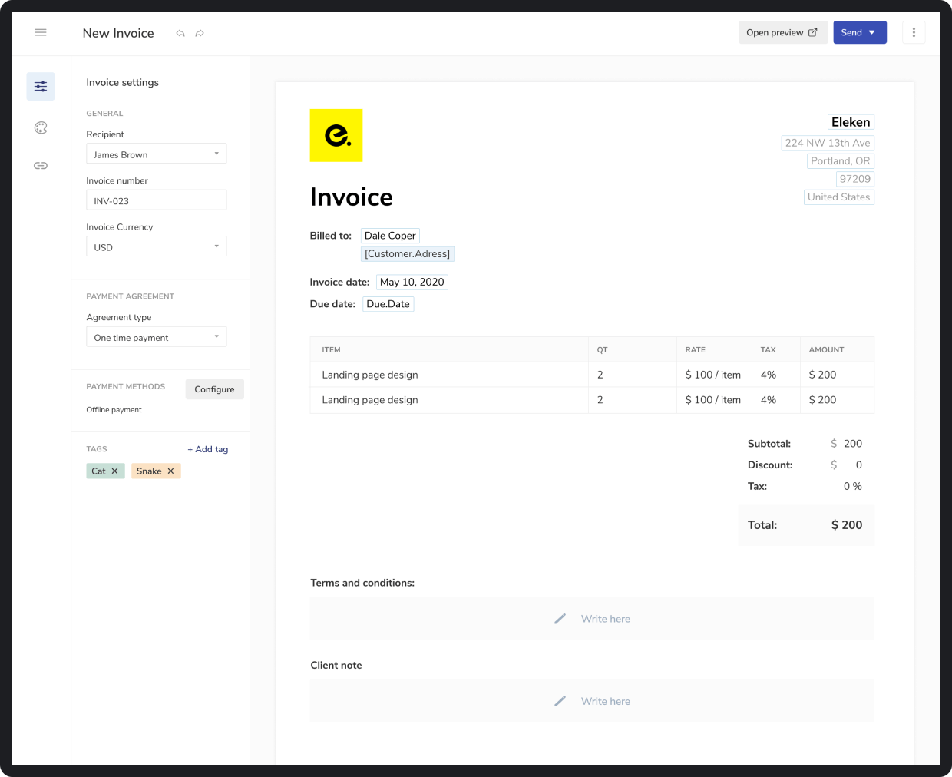Remove the Snake tag
This screenshot has height=777, width=952.
(170, 471)
